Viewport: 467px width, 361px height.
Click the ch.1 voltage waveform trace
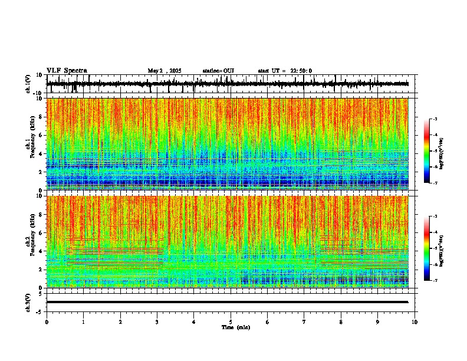pos(227,84)
